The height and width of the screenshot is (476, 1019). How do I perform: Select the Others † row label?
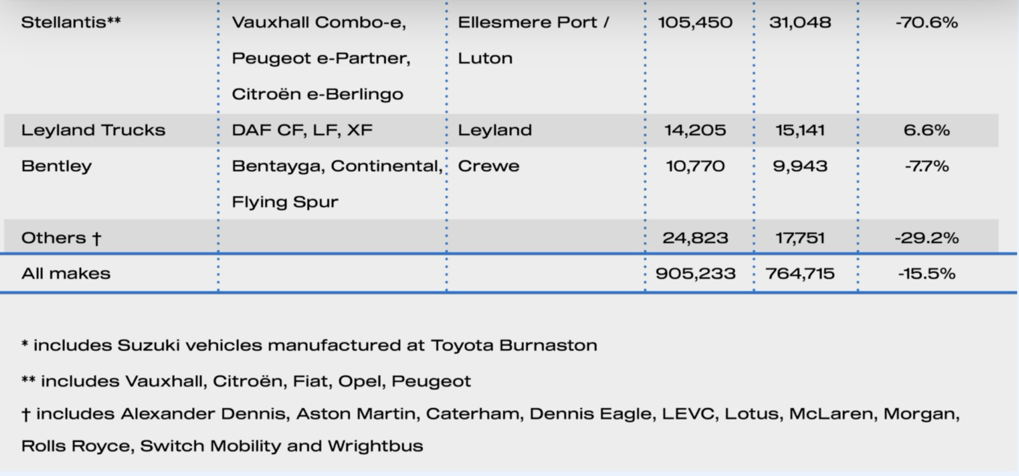click(61, 238)
